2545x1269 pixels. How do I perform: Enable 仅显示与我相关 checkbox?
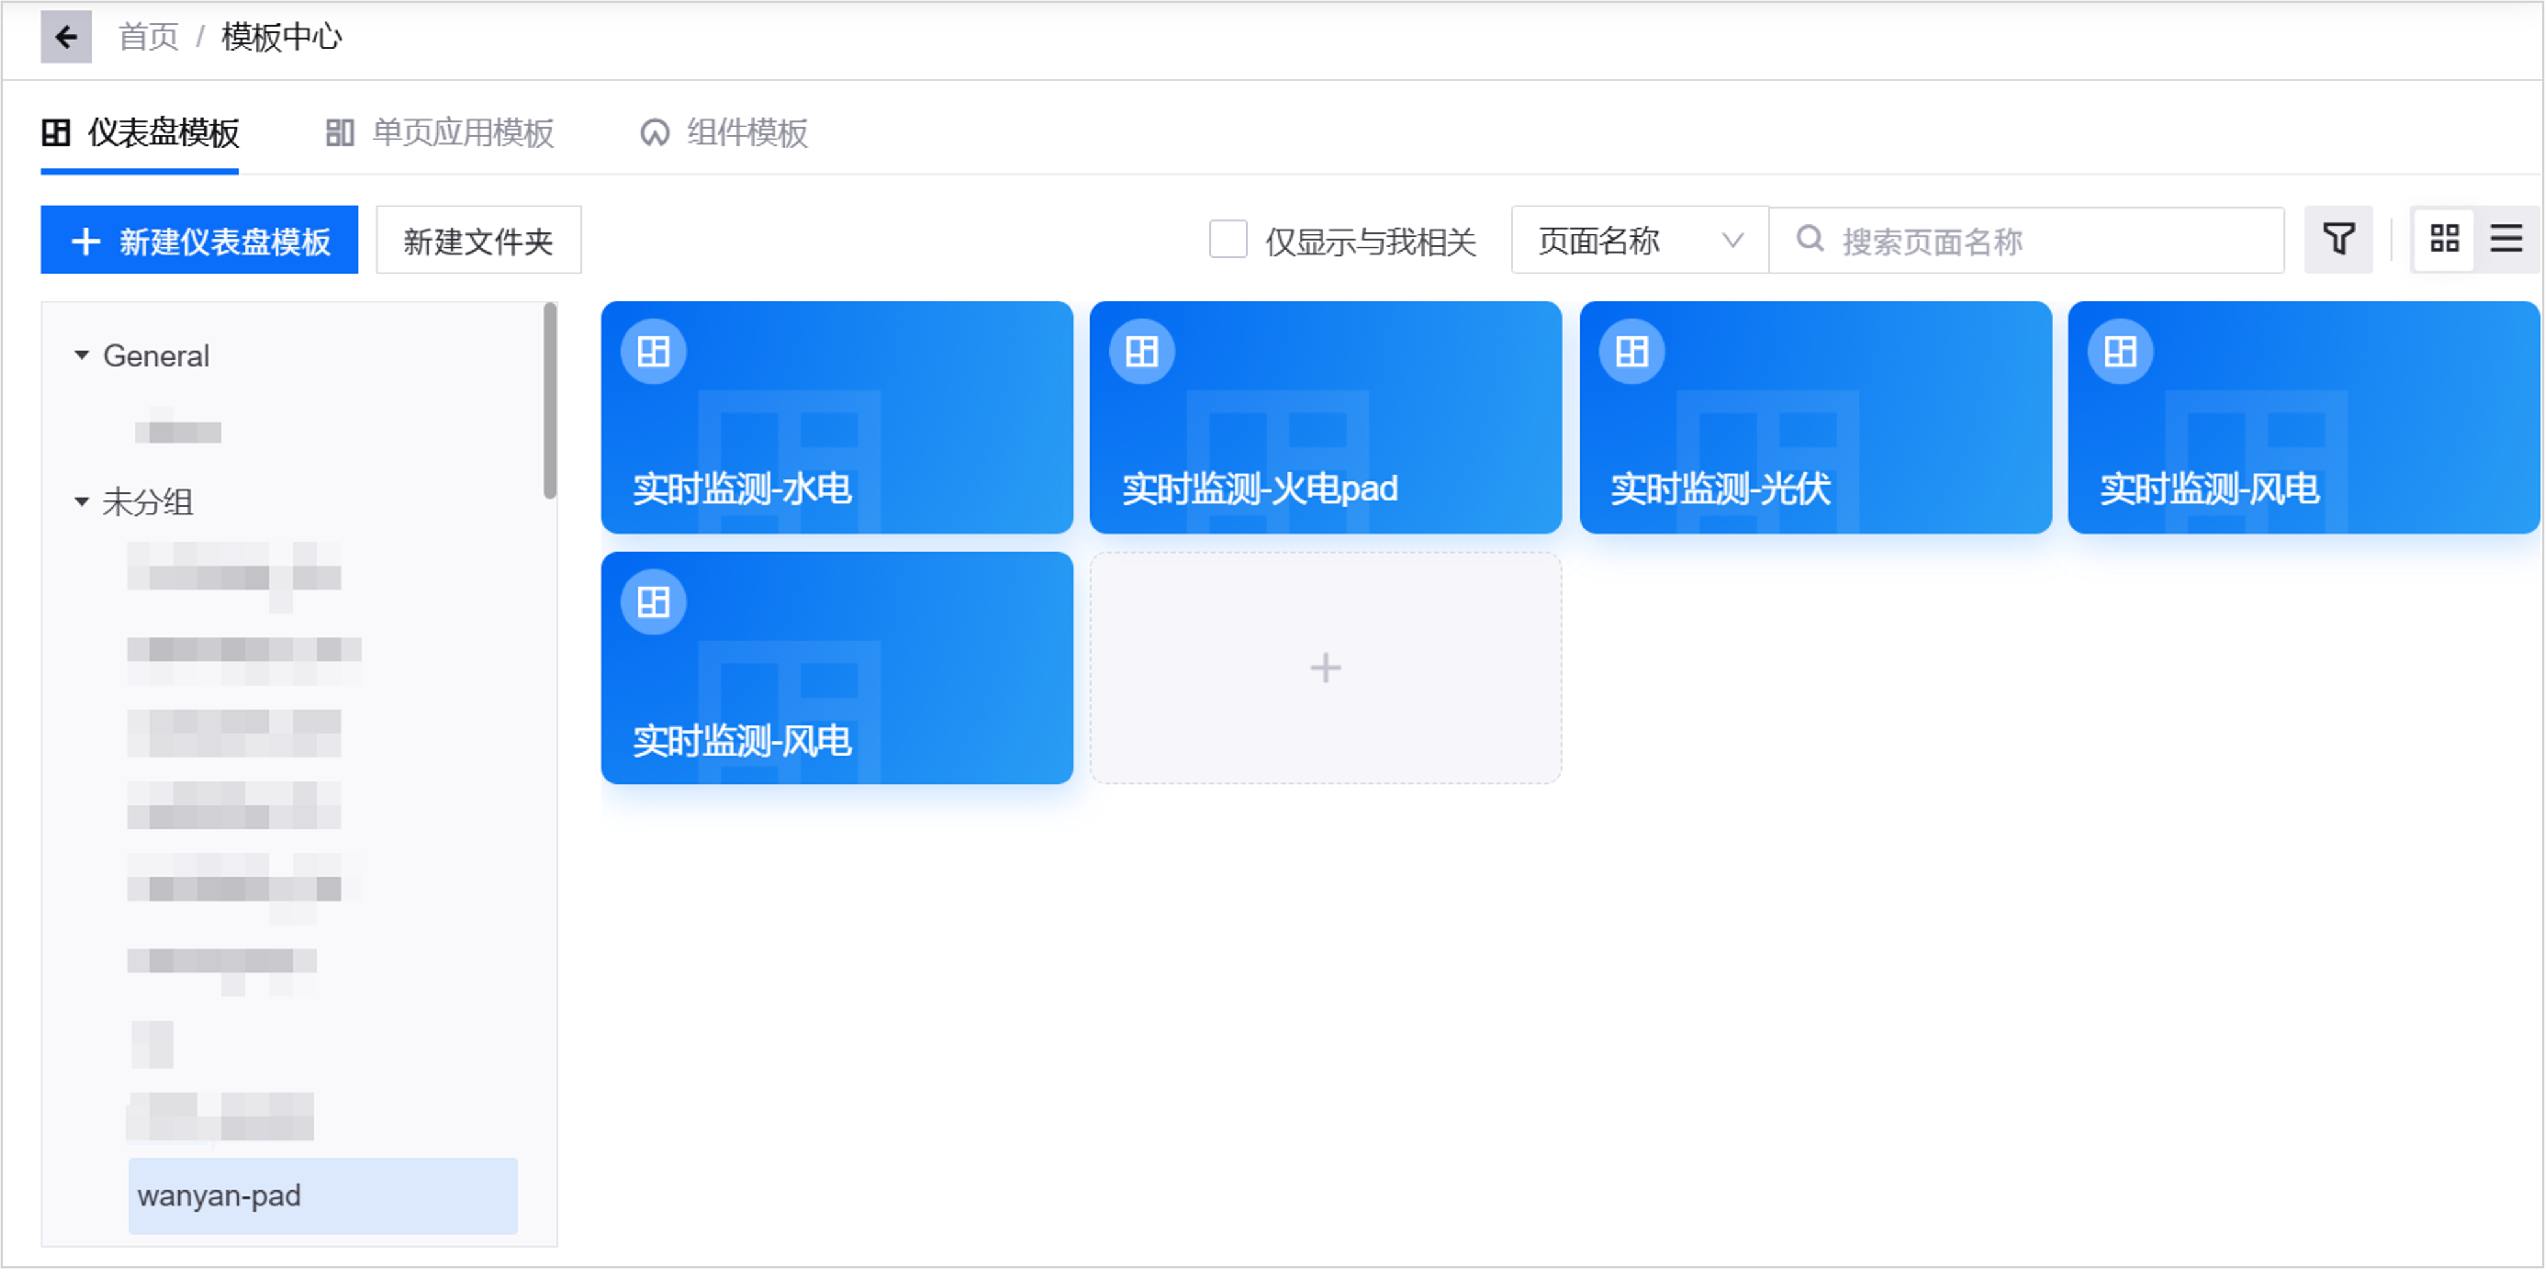pyautogui.click(x=1228, y=240)
